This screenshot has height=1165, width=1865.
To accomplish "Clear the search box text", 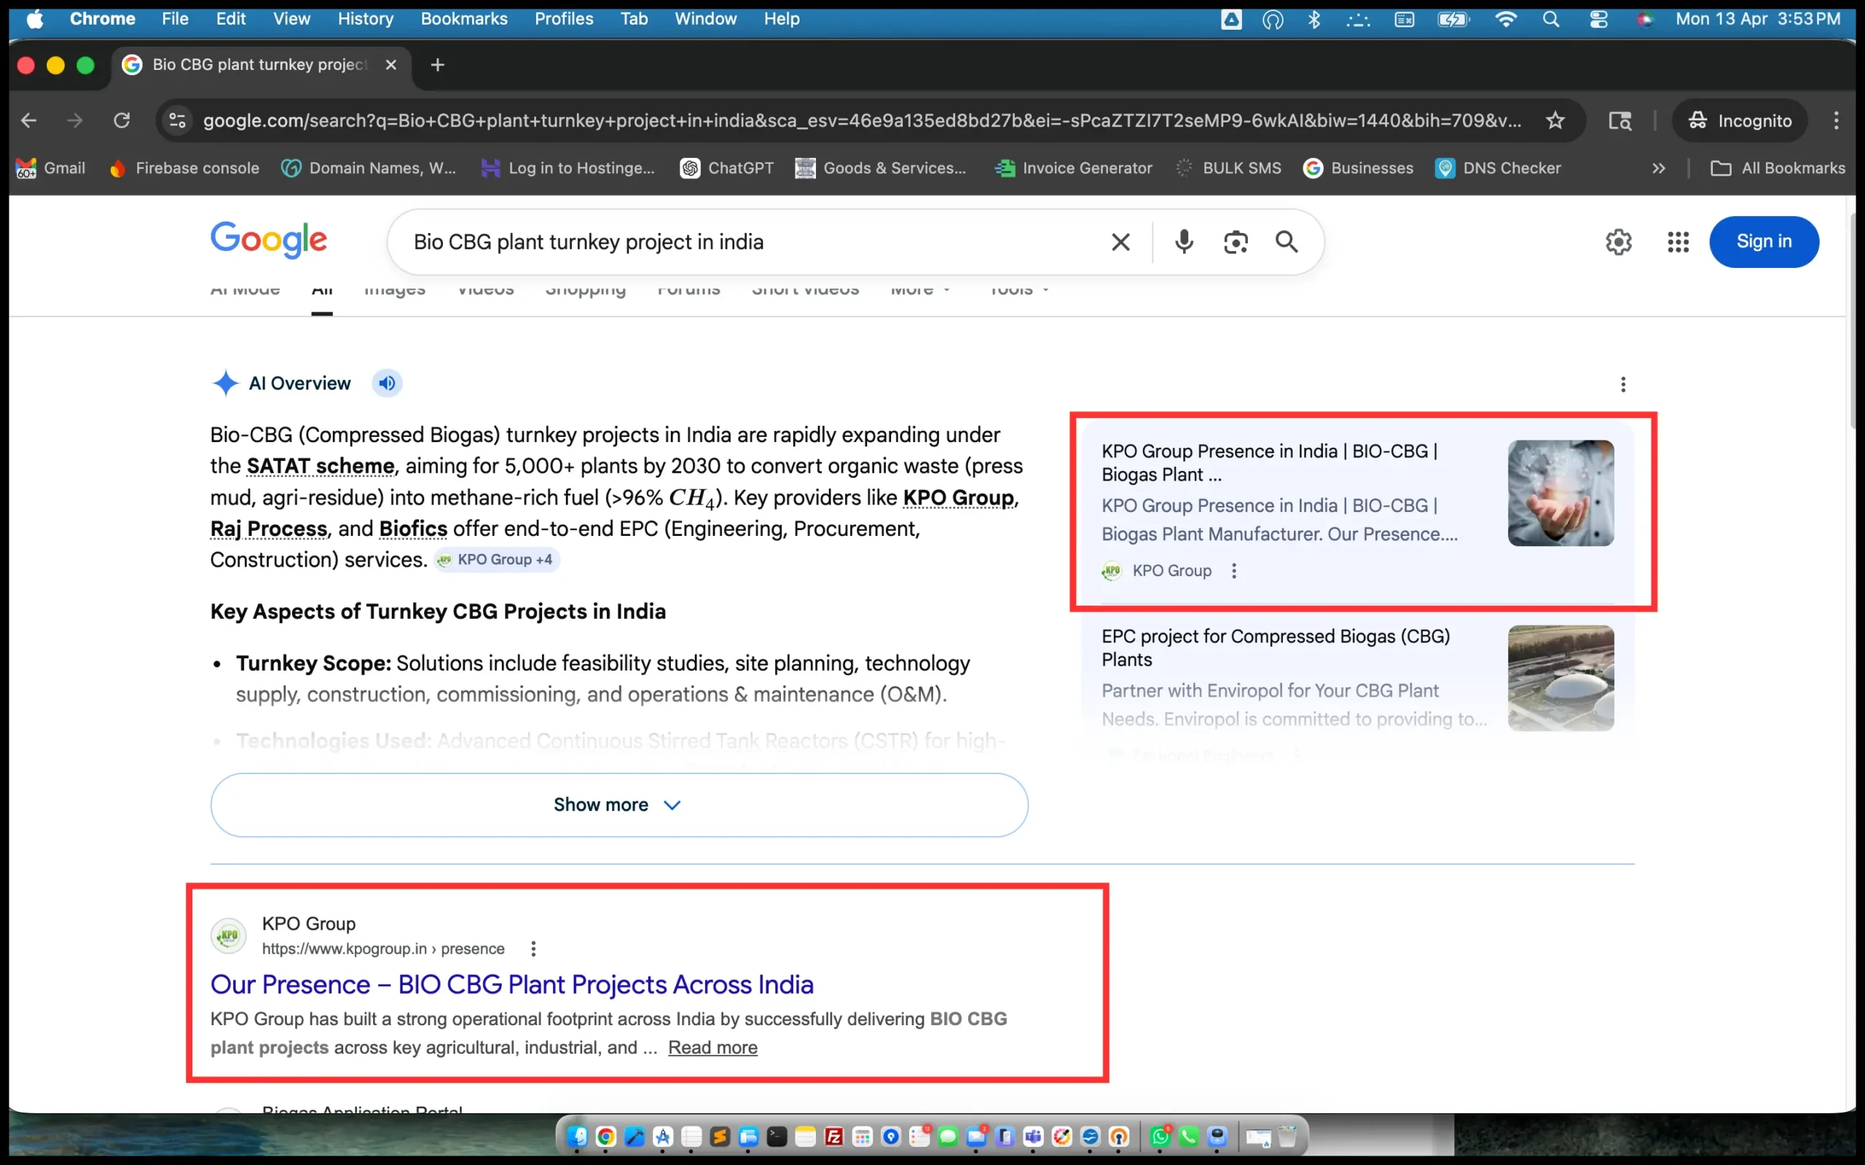I will (1120, 242).
